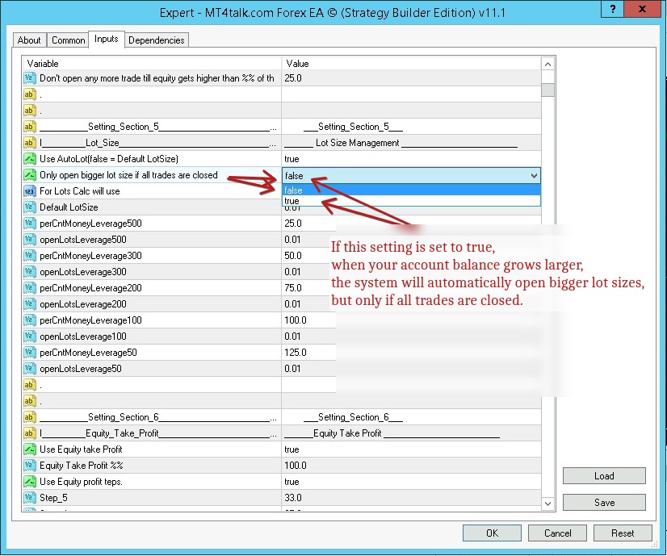Click the icon beside perCntMoneyLeverage200
The height and width of the screenshot is (556, 667).
coord(29,288)
